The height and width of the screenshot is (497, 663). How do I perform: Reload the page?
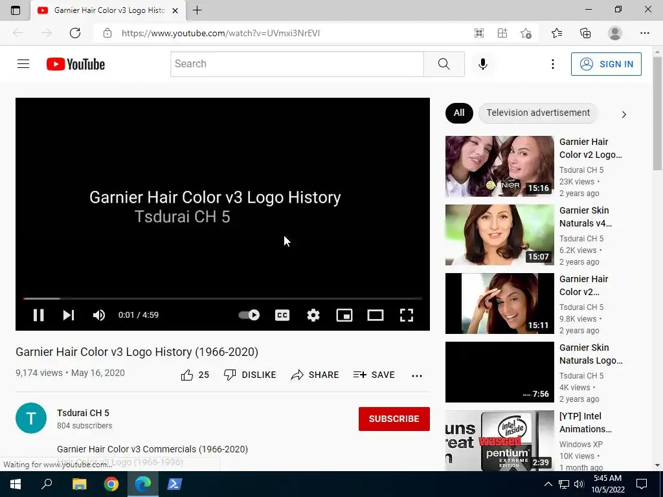coord(75,33)
